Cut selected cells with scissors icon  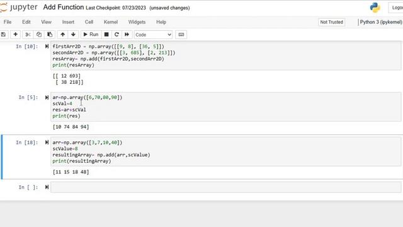tap(28, 35)
